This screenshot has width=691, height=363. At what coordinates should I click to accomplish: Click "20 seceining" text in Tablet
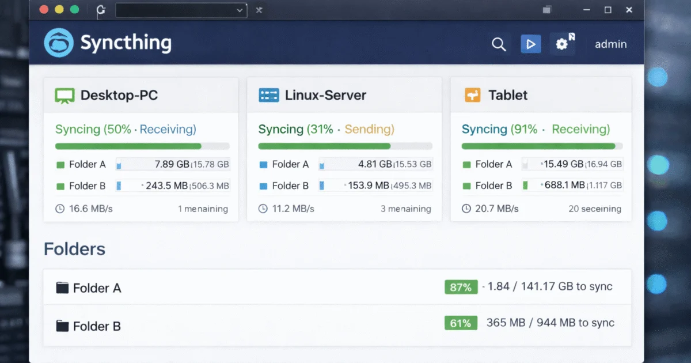coord(595,209)
